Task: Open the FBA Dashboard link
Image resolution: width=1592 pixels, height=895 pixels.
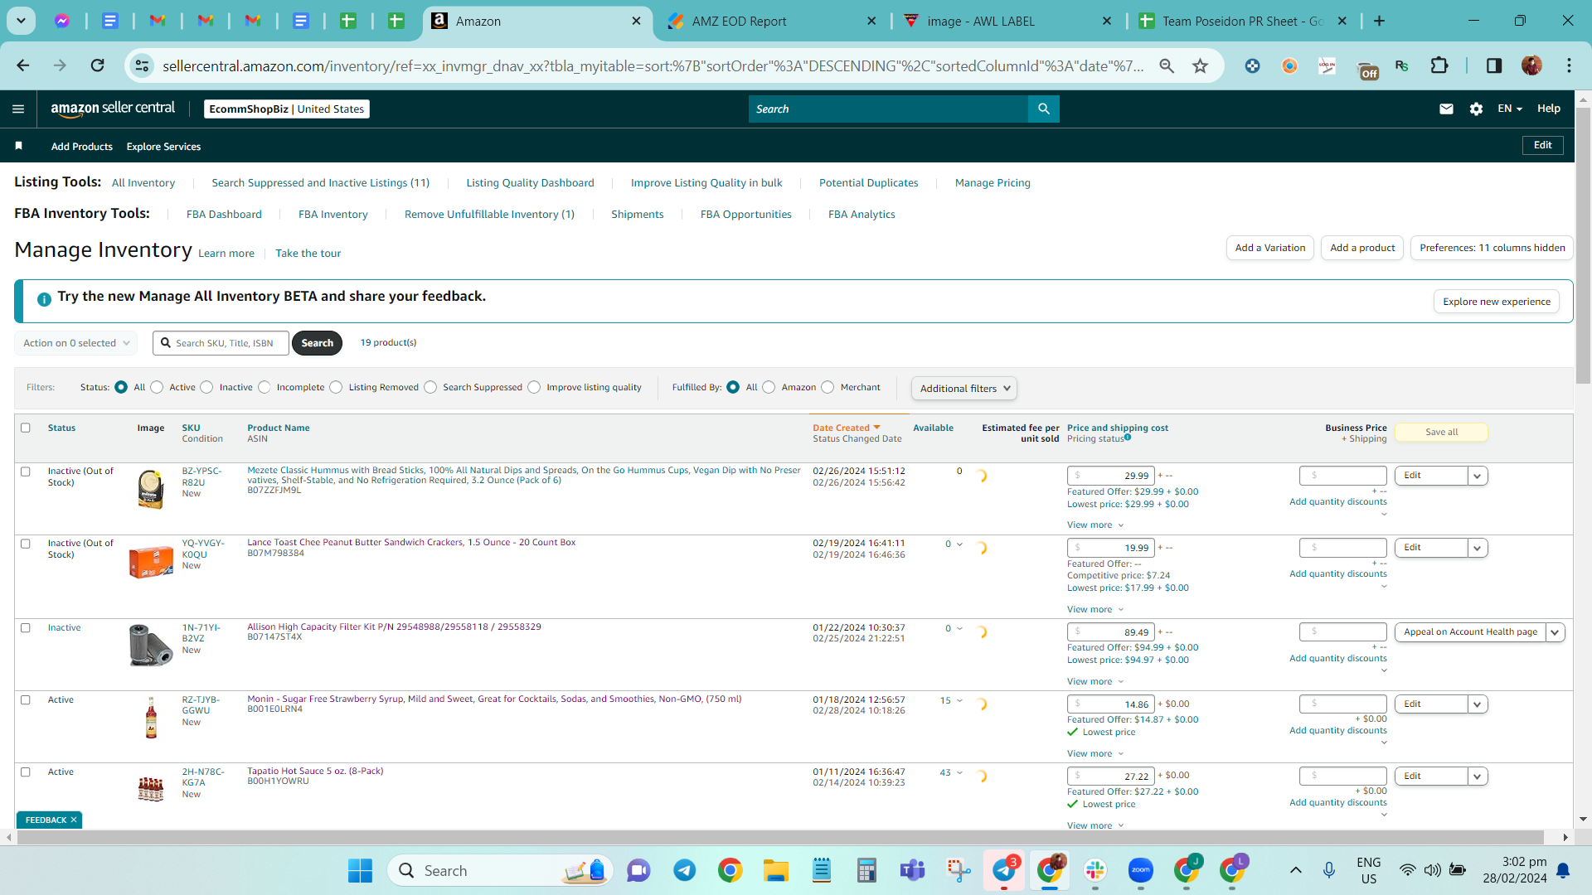Action: pyautogui.click(x=224, y=215)
